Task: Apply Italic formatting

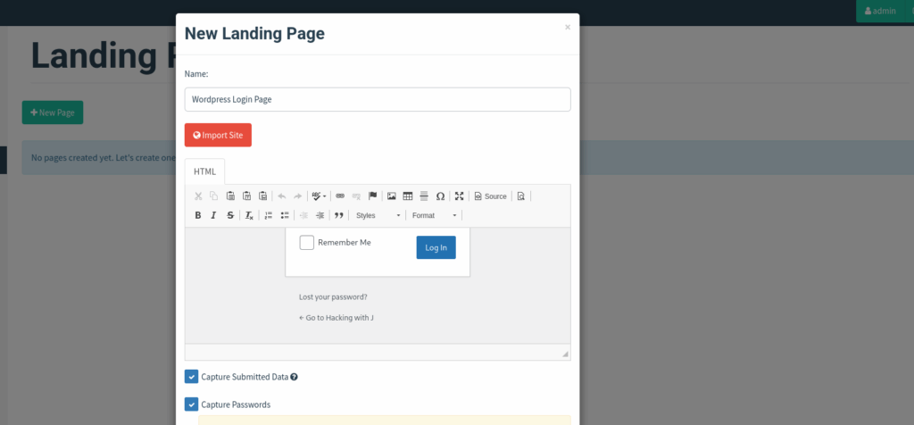Action: 214,215
